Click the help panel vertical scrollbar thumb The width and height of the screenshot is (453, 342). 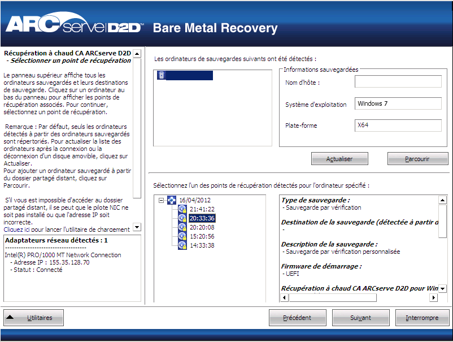coord(137,128)
